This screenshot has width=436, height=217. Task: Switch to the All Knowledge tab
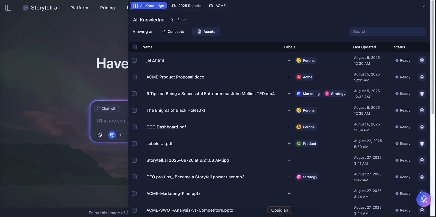point(148,6)
